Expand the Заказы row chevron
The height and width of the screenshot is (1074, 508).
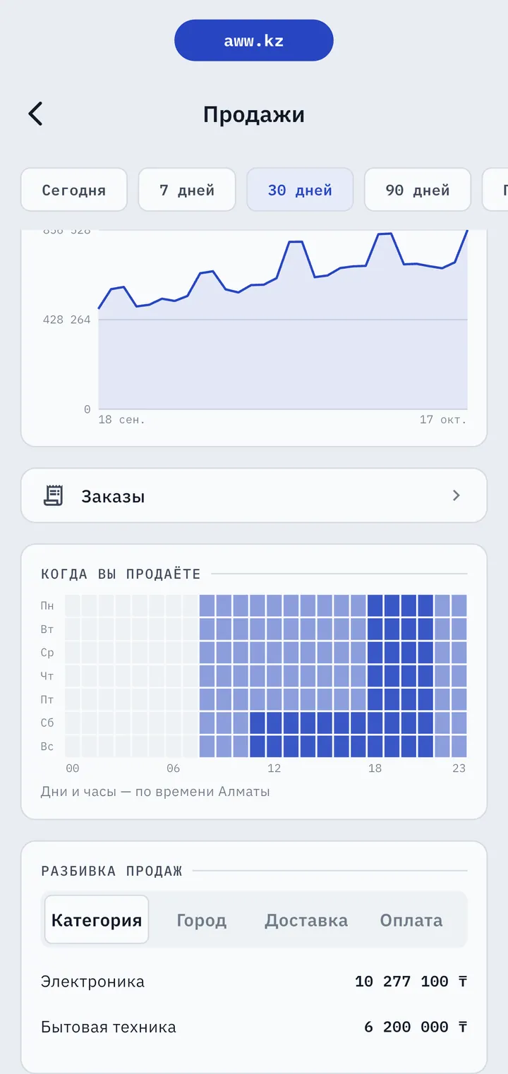coord(456,495)
